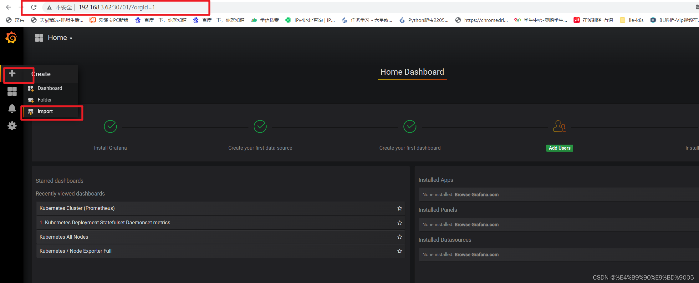Click the Installed Panels heading
The height and width of the screenshot is (283, 699).
438,210
